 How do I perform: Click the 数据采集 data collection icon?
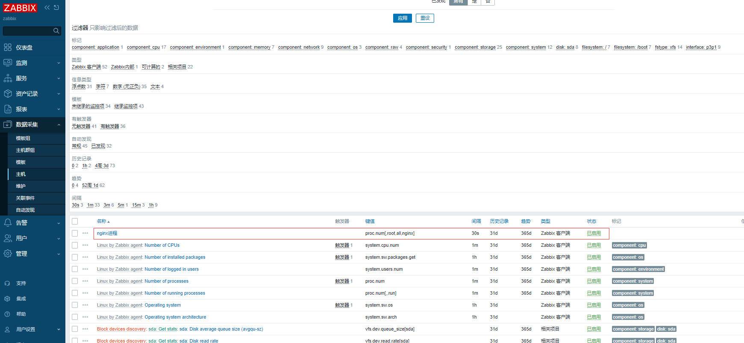[x=8, y=124]
